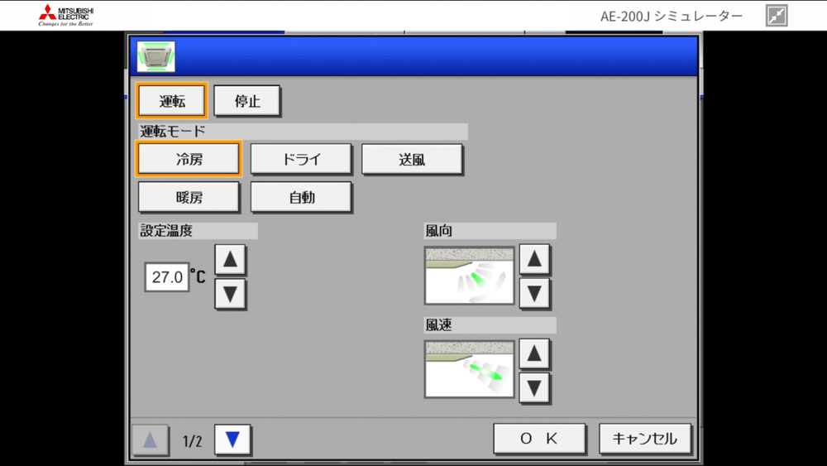Go to next page with blue down arrow
Screen dimensions: 827x466
[x=232, y=440]
